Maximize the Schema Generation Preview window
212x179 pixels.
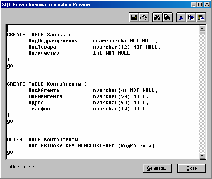pos(200,5)
